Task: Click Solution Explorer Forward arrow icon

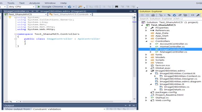Action: pyautogui.click(x=148, y=15)
